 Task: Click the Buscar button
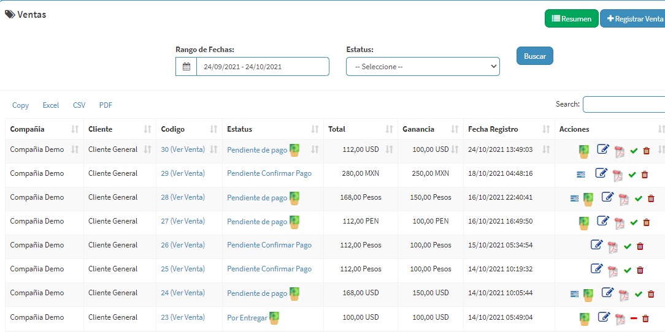point(535,56)
